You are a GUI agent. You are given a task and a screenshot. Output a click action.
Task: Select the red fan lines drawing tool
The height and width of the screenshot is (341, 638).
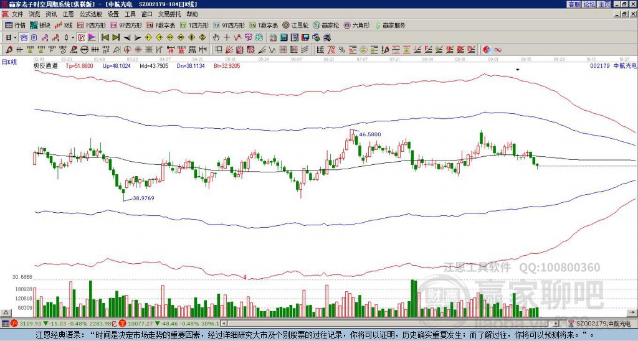click(x=229, y=50)
